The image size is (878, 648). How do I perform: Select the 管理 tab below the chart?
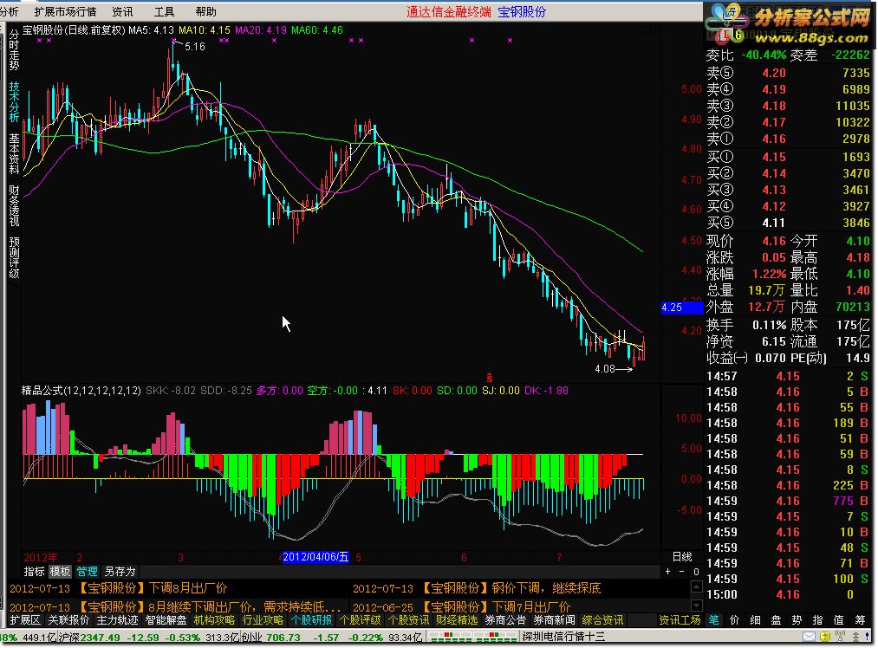tap(87, 572)
